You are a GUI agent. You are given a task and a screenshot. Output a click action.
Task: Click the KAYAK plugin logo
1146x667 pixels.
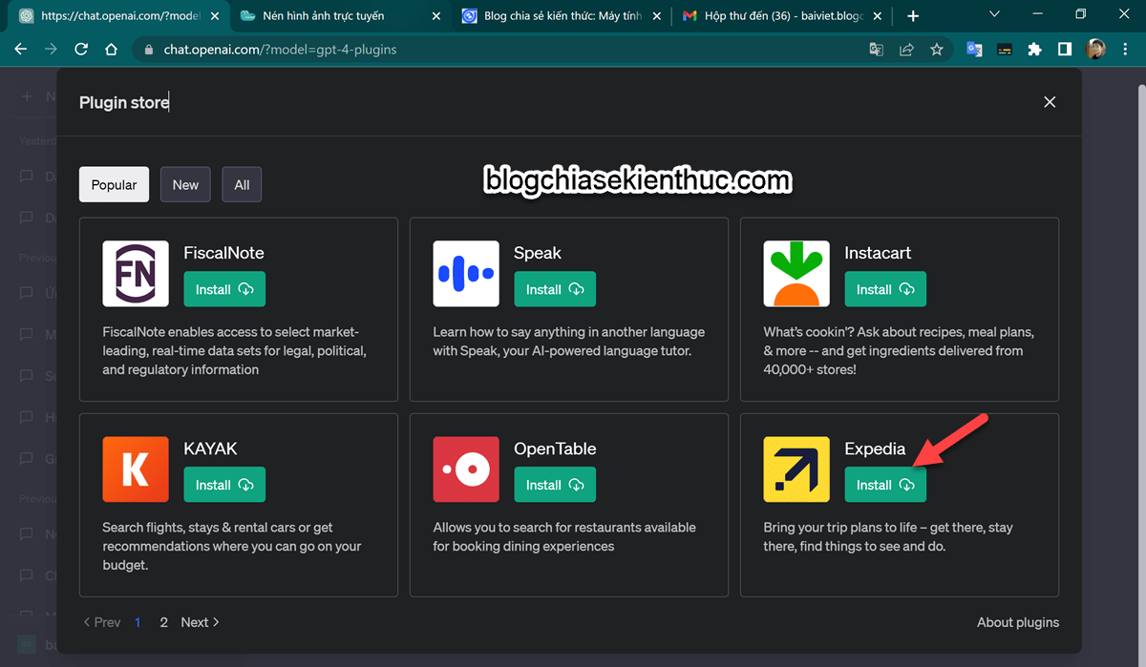pos(136,469)
